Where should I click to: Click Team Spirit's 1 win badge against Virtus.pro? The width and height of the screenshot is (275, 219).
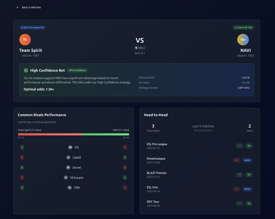pos(22,177)
